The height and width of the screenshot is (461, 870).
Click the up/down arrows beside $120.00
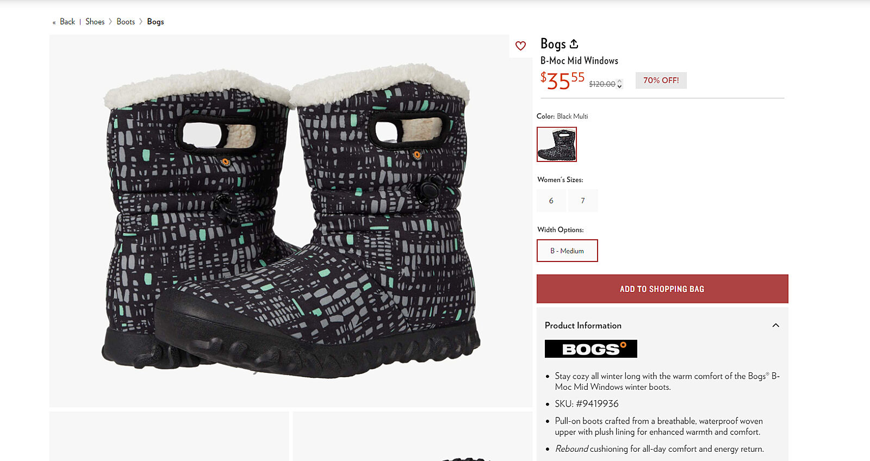click(x=619, y=84)
